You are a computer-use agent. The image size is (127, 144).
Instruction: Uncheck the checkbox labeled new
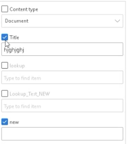point(5,122)
